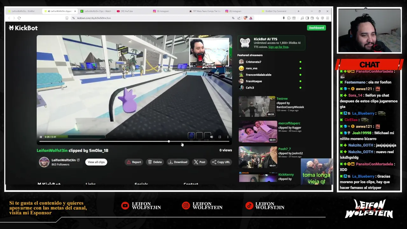
Task: Go forward in browser history
Action: pos(14,18)
